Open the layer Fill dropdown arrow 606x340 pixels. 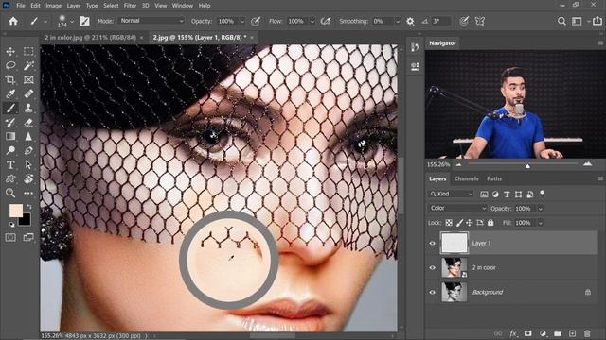[x=541, y=223]
